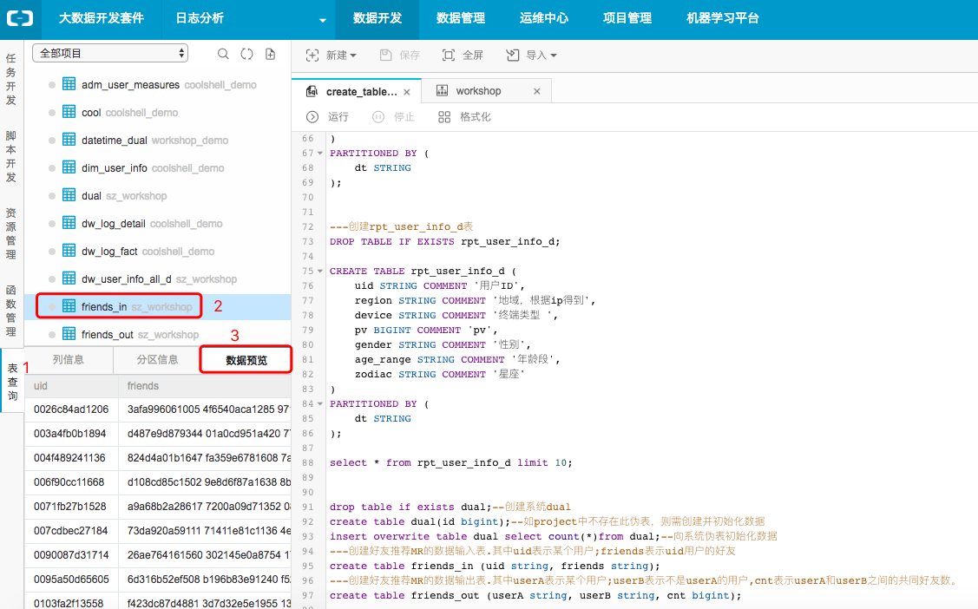
Task: Click table icon beside dw_log_fact
Action: tap(69, 251)
